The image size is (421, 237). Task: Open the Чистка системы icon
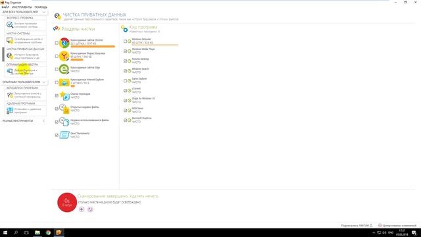pyautogui.click(x=10, y=41)
